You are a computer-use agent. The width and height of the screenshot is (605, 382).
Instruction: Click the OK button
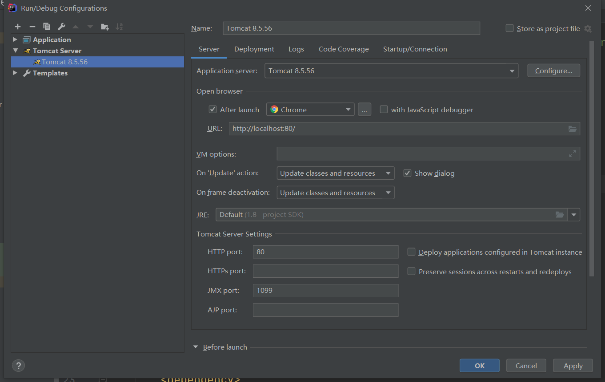[x=480, y=366]
